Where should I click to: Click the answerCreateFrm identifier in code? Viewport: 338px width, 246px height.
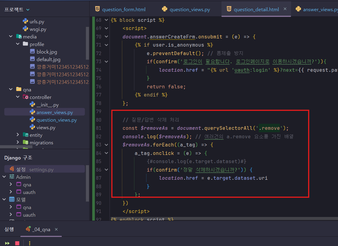[172, 37]
